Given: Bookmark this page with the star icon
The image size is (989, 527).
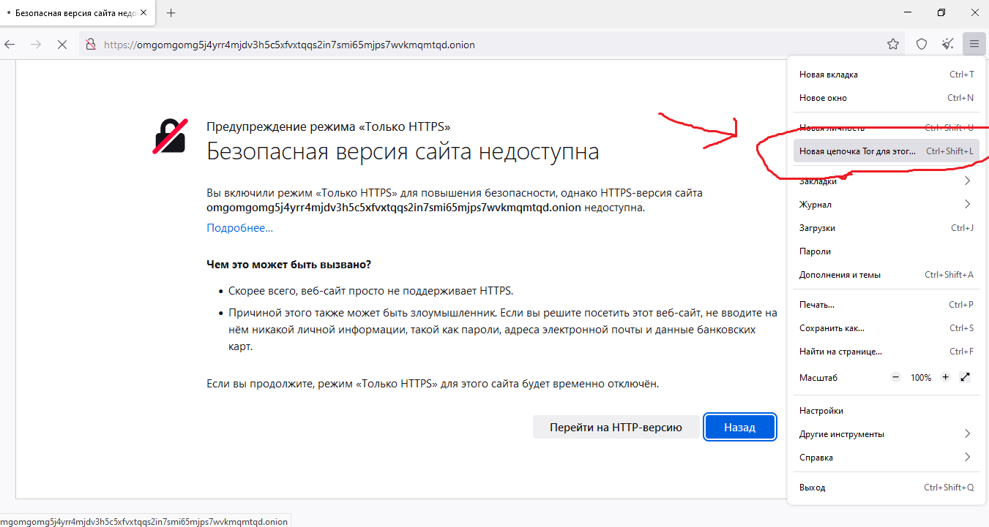Looking at the screenshot, I should 893,45.
